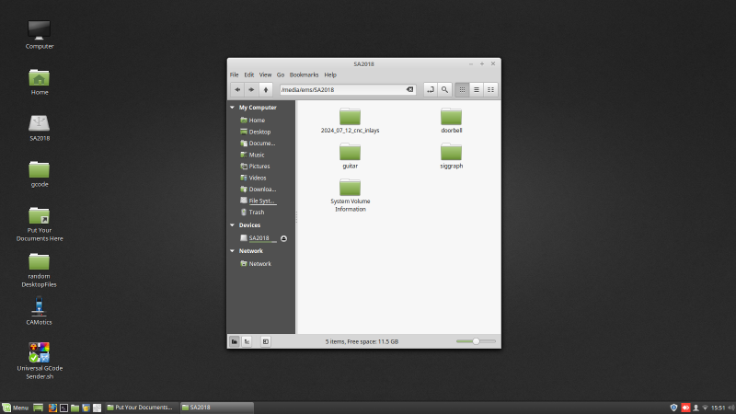
Task: Click Show Desktop in the panel
Action: (39, 408)
